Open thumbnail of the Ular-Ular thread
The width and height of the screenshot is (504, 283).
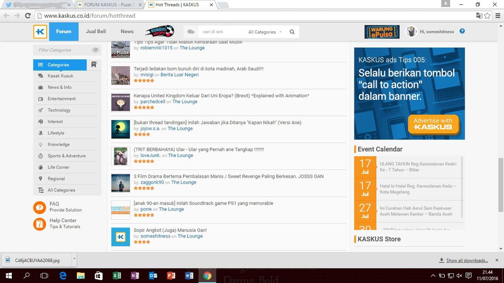point(120,156)
